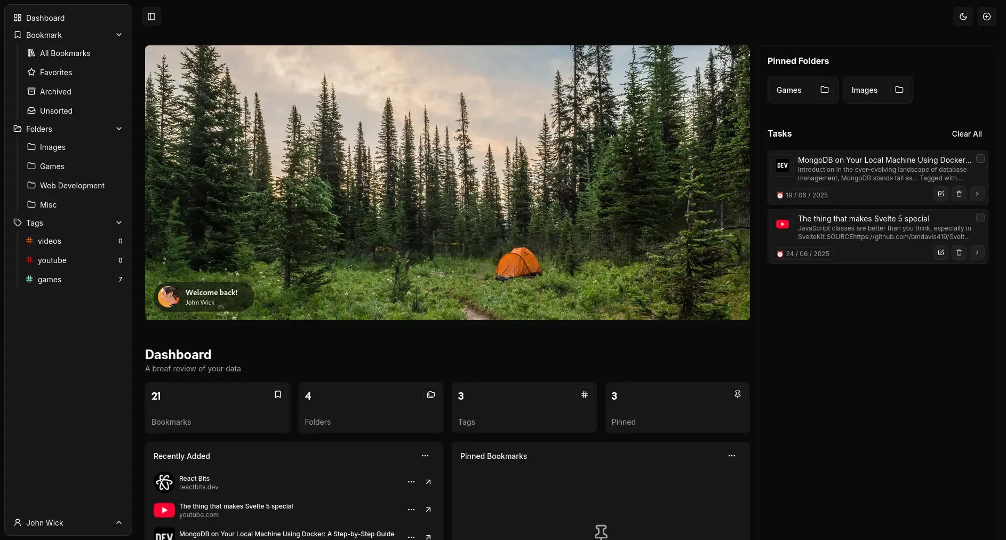Clear All tasks
Screen dimensions: 1006x540
(x=966, y=134)
